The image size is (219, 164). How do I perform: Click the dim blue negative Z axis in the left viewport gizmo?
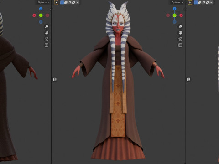tap(41, 22)
